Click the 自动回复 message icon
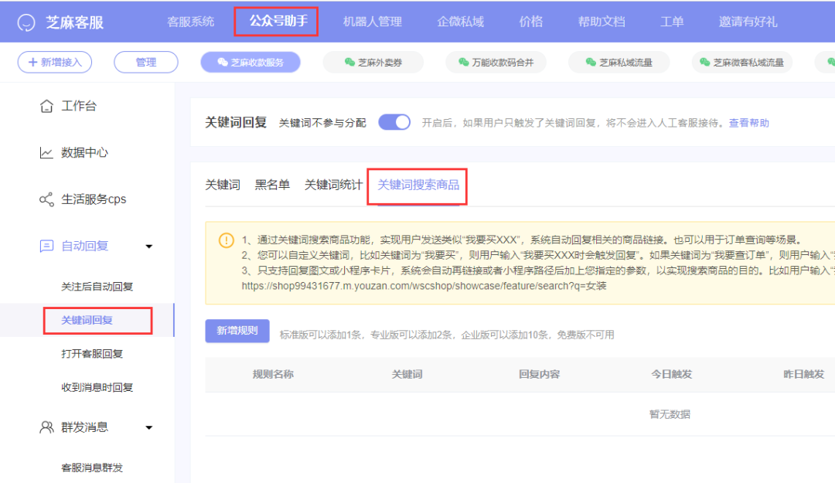The height and width of the screenshot is (483, 835). point(49,245)
